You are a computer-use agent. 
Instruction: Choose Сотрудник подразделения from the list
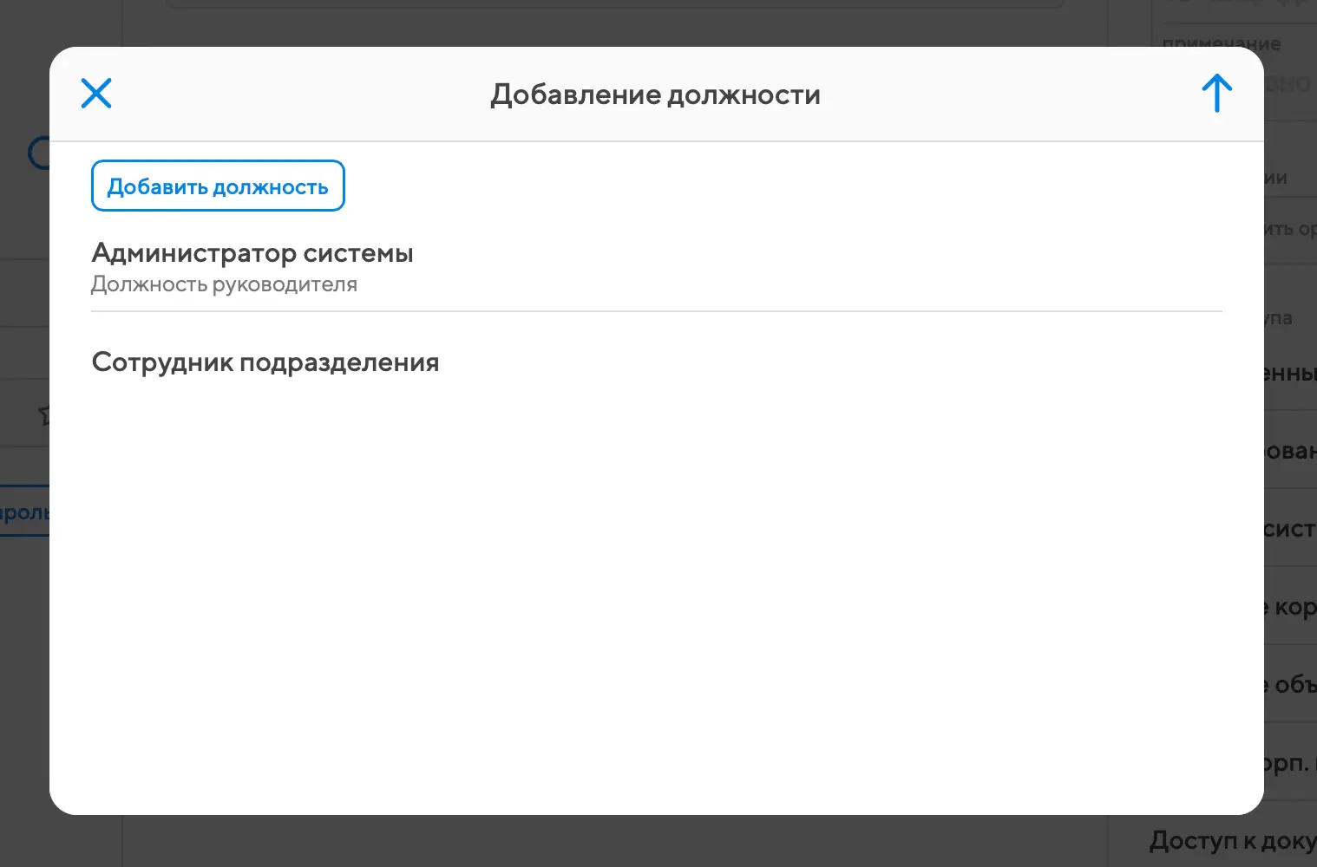265,362
